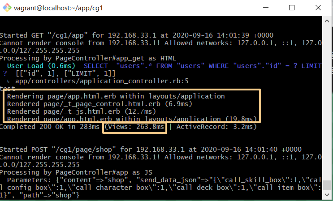Click the line Started GET "/cg1/app"
The image size is (333, 201).
pyautogui.click(x=137, y=35)
